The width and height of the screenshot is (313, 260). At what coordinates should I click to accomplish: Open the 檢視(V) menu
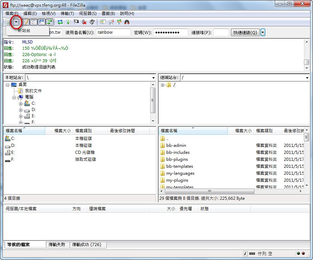[48, 13]
